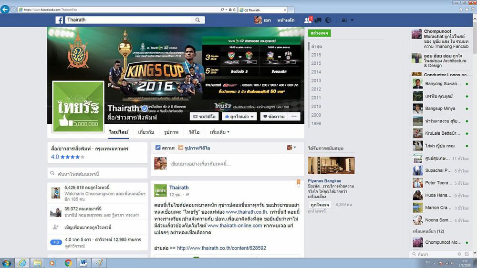The width and height of the screenshot is (477, 268).
Task: Click the browser forward arrow button
Action: 14,10
